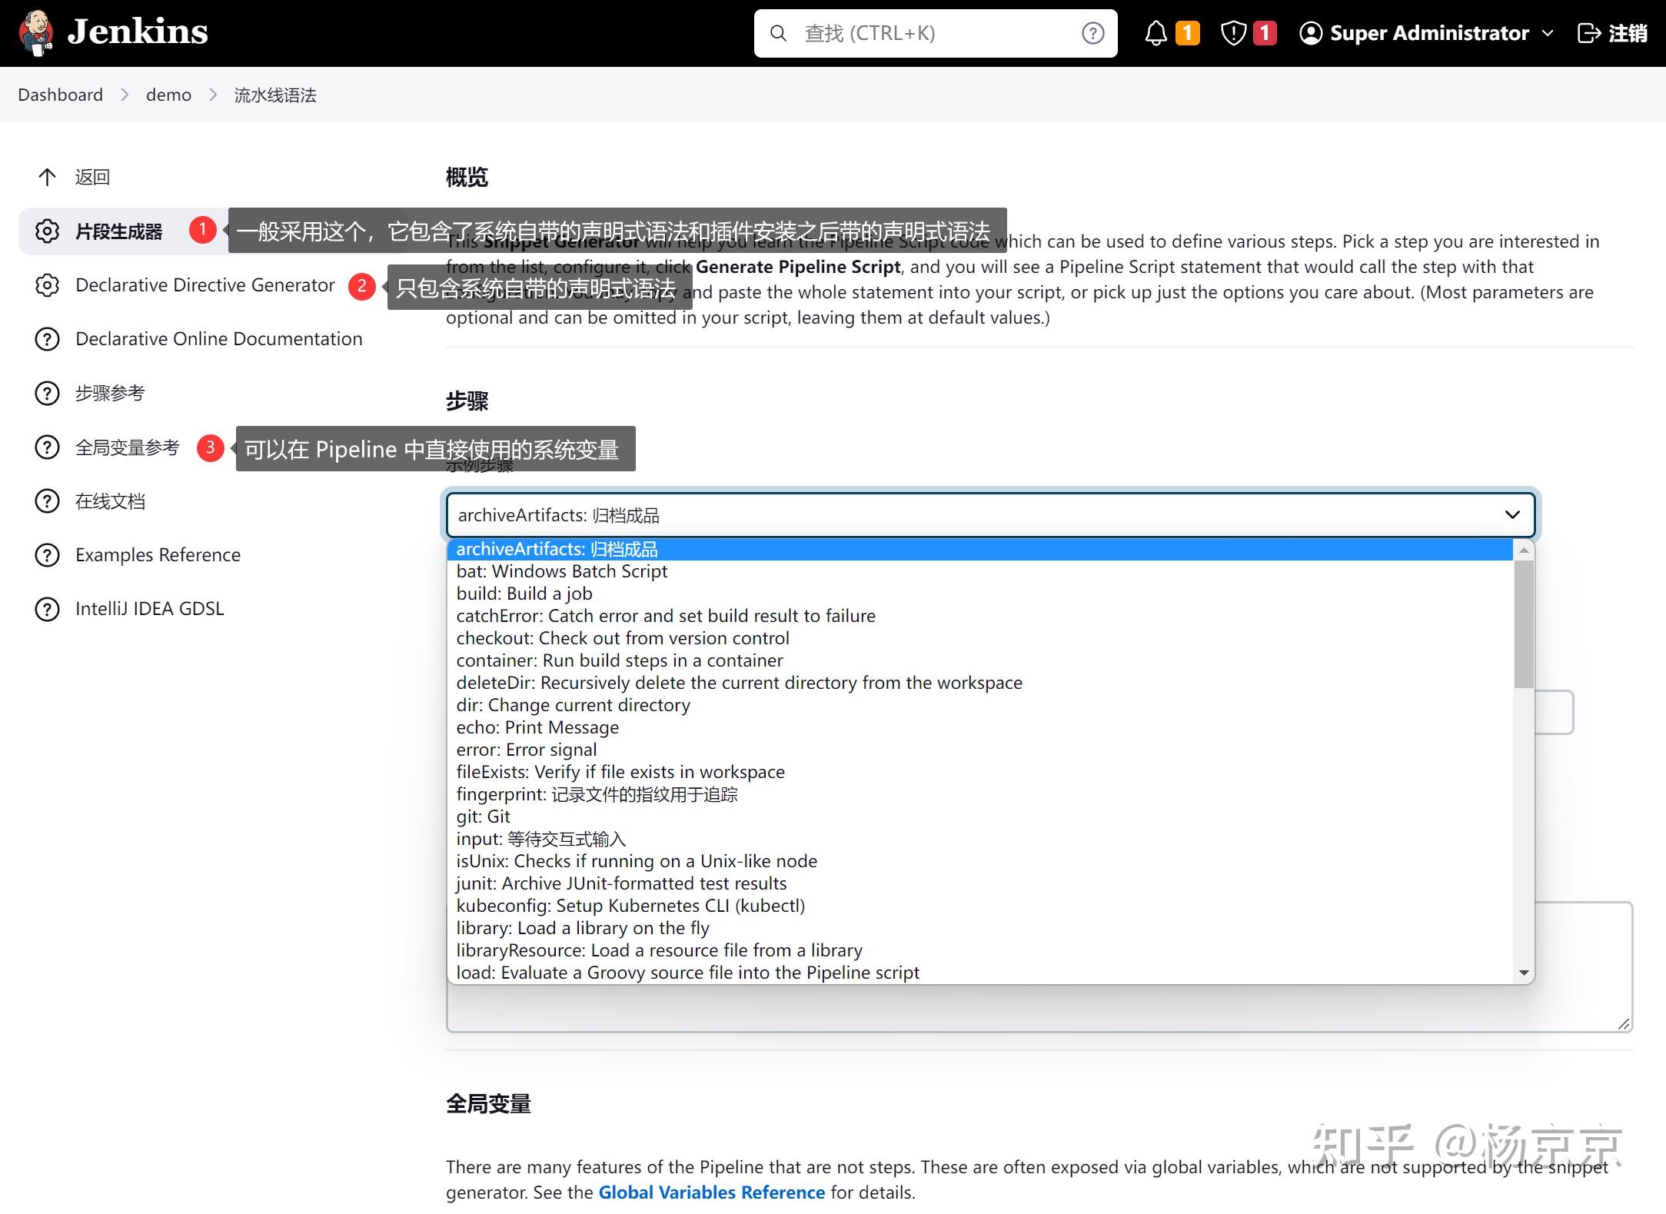The height and width of the screenshot is (1214, 1666).
Task: Select 'git: Git' from step list
Action: [483, 817]
